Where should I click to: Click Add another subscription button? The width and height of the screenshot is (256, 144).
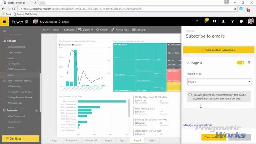click(219, 50)
